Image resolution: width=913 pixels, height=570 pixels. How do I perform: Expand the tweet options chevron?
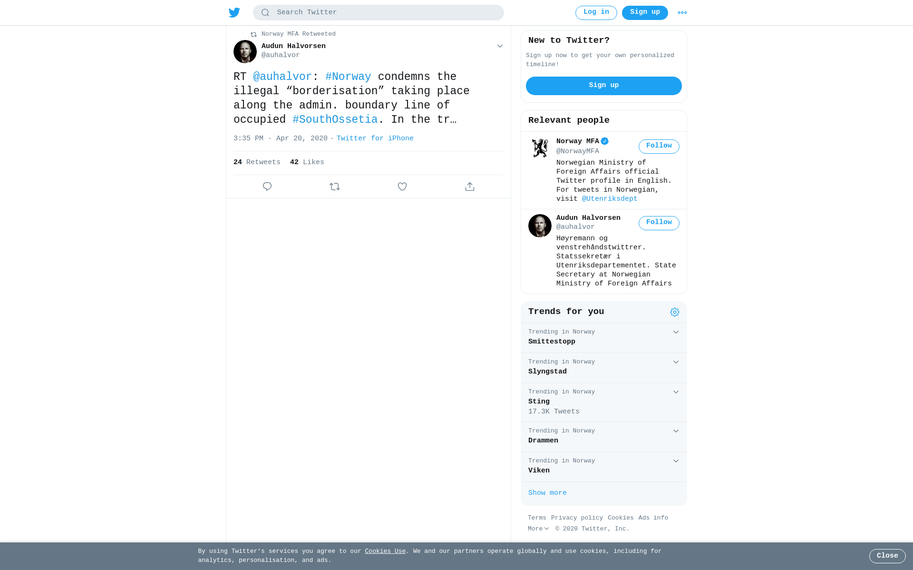500,46
